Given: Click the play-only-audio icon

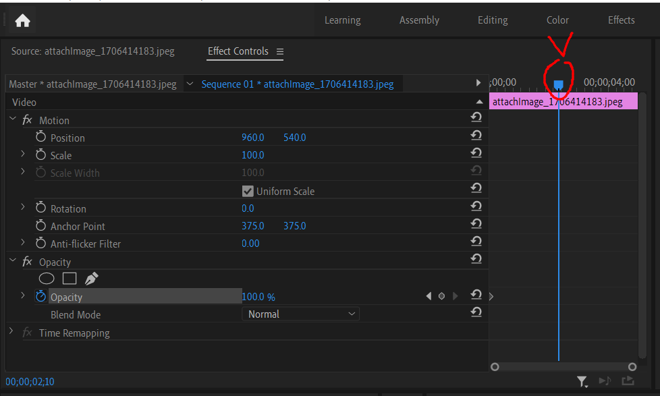Looking at the screenshot, I should (605, 381).
